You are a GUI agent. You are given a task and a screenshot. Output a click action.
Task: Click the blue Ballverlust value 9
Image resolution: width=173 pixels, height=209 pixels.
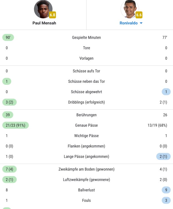point(166,190)
